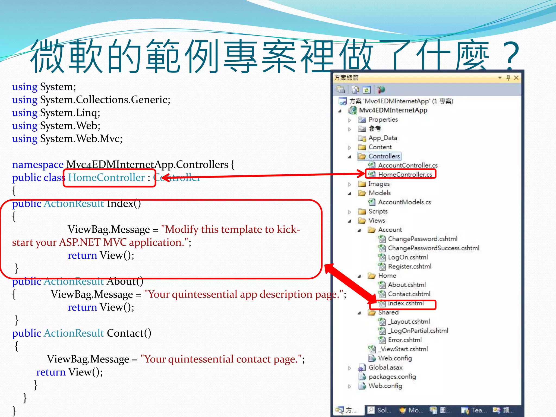The height and width of the screenshot is (417, 556).
Task: Click the ChangePasswordSuccess.cshtml file icon
Action: click(x=382, y=248)
